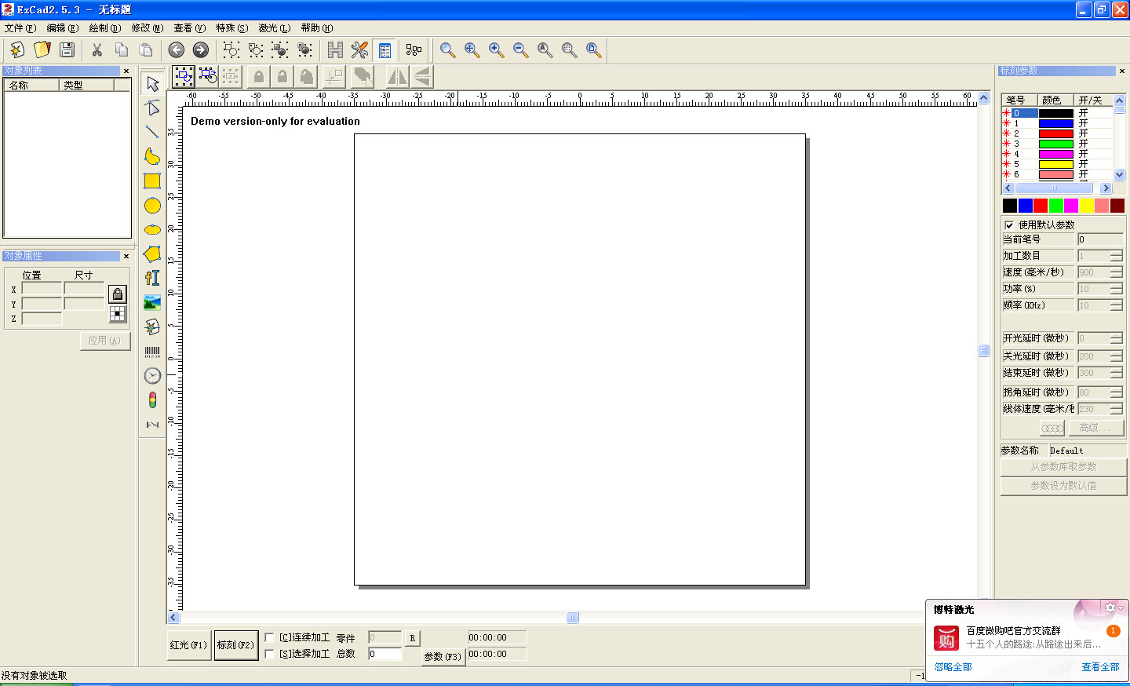Click the mirror horizontal icon
This screenshot has height=686, width=1130.
click(397, 76)
